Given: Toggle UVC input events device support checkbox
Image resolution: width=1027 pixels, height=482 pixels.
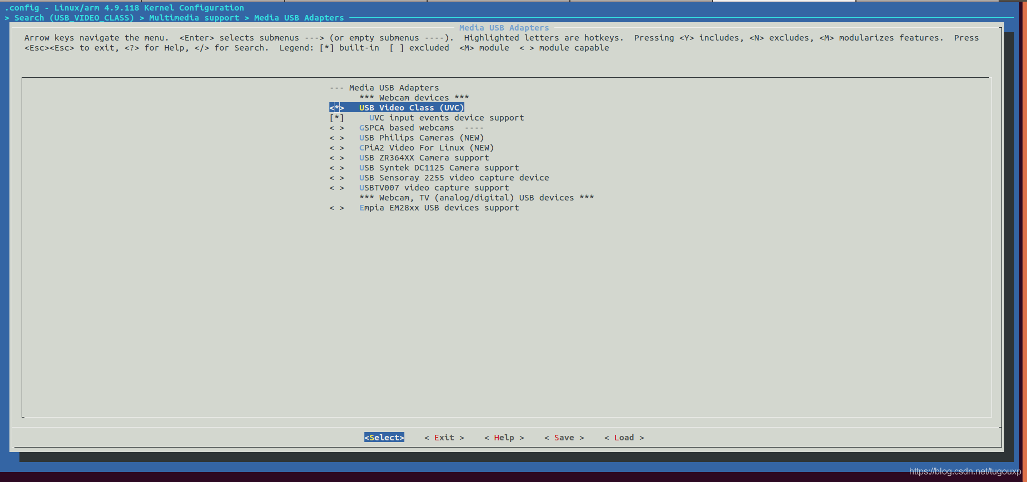Looking at the screenshot, I should click(x=337, y=118).
